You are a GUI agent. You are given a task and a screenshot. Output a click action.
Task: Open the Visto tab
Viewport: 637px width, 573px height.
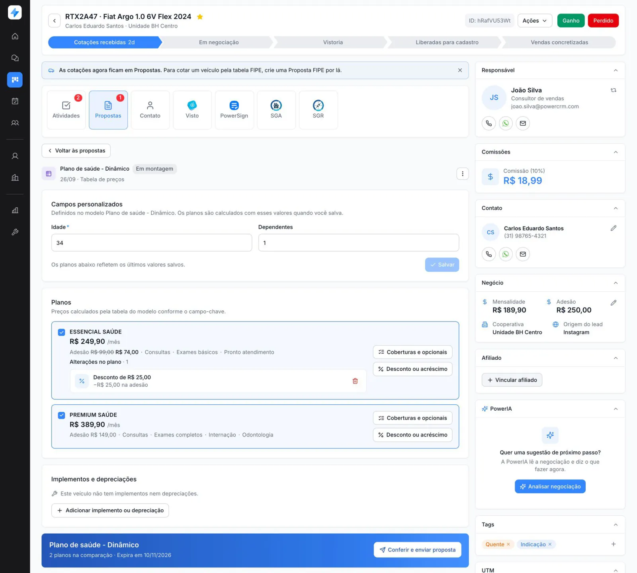[192, 110]
